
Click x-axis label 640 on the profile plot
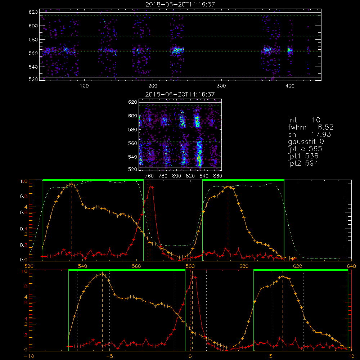tap(351, 266)
